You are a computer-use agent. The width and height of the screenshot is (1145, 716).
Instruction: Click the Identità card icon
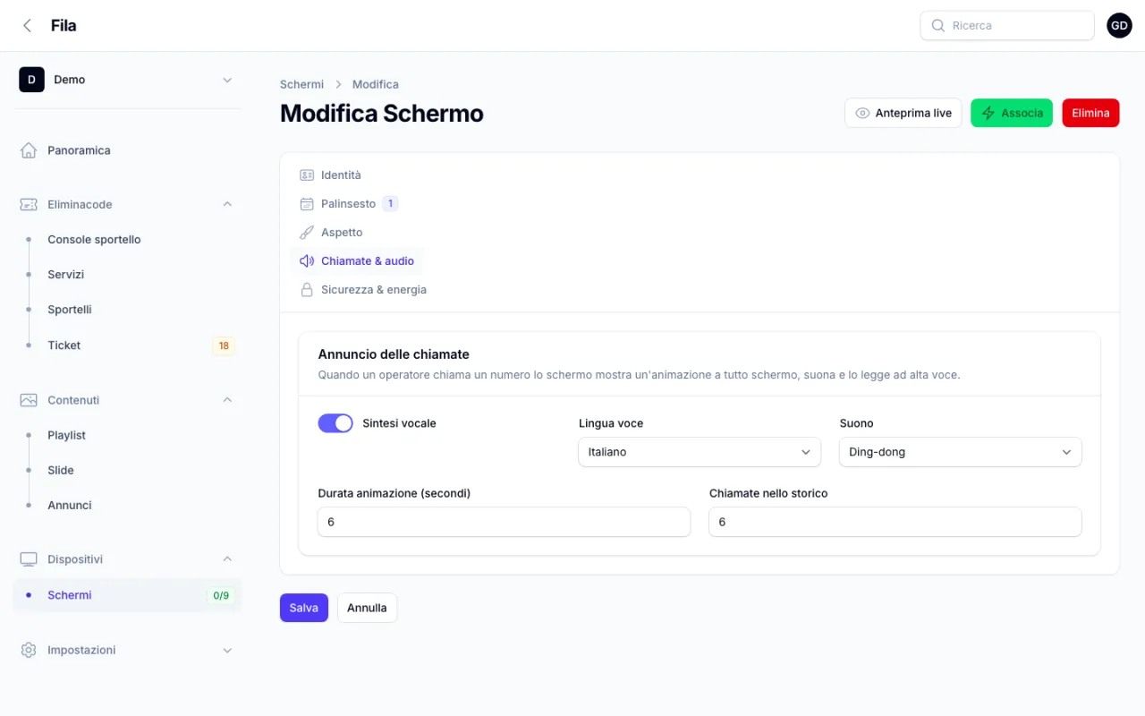(307, 175)
